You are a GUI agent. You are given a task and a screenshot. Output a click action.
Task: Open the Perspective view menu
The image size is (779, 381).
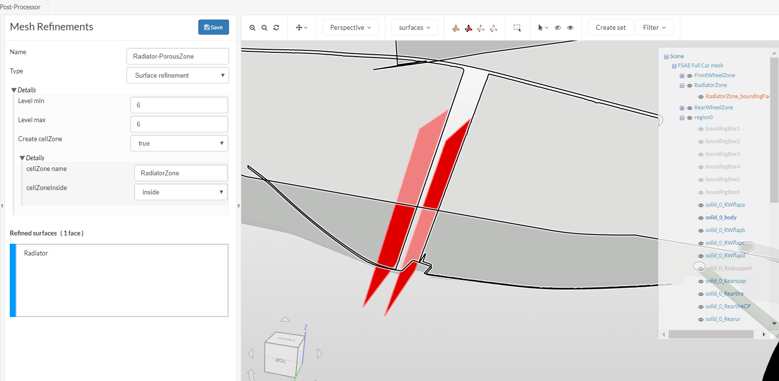click(350, 28)
